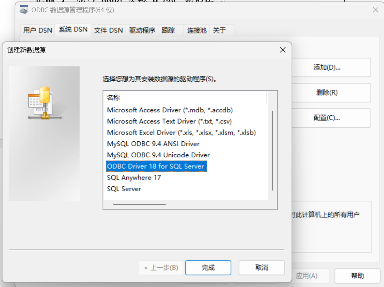
Task: Choose MySQL ODBC 9.4 ANSI Driver
Action: click(x=153, y=144)
